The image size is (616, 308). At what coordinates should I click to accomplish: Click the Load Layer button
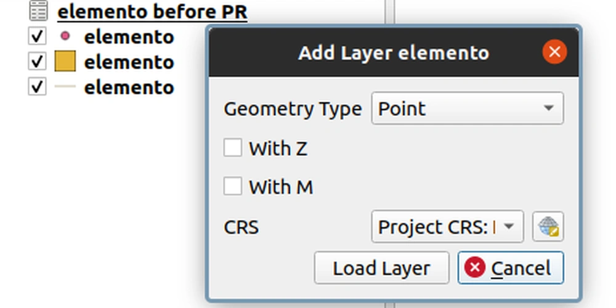click(x=381, y=268)
